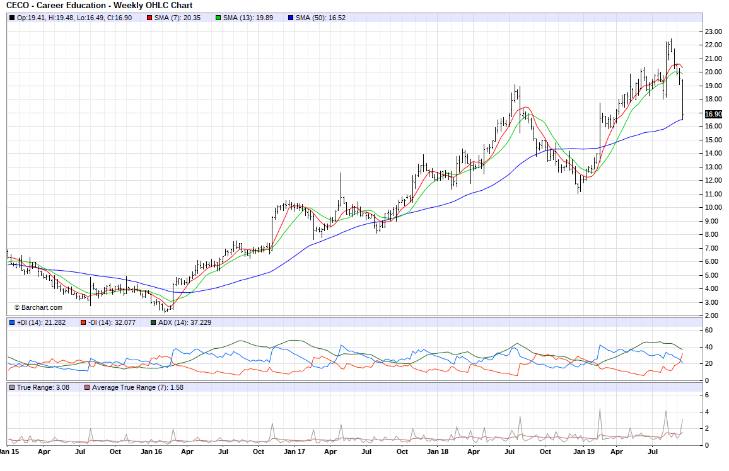Open the Barchart.com copyright link

click(x=38, y=307)
